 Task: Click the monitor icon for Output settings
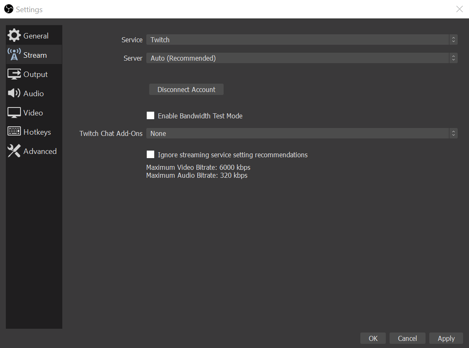[x=14, y=74]
